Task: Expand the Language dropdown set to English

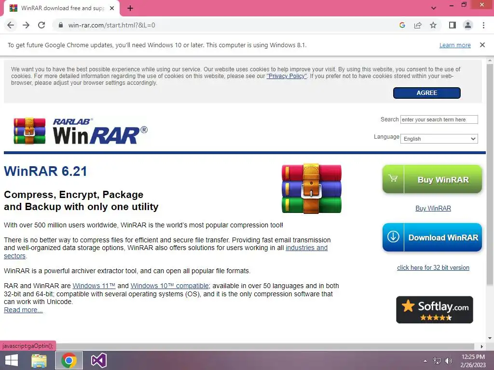Action: pyautogui.click(x=439, y=139)
